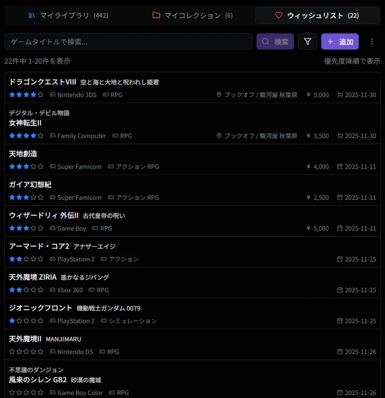Viewport: 385px width, 398px height.
Task: Open 天地創造 game entry title
Action: tap(23, 154)
